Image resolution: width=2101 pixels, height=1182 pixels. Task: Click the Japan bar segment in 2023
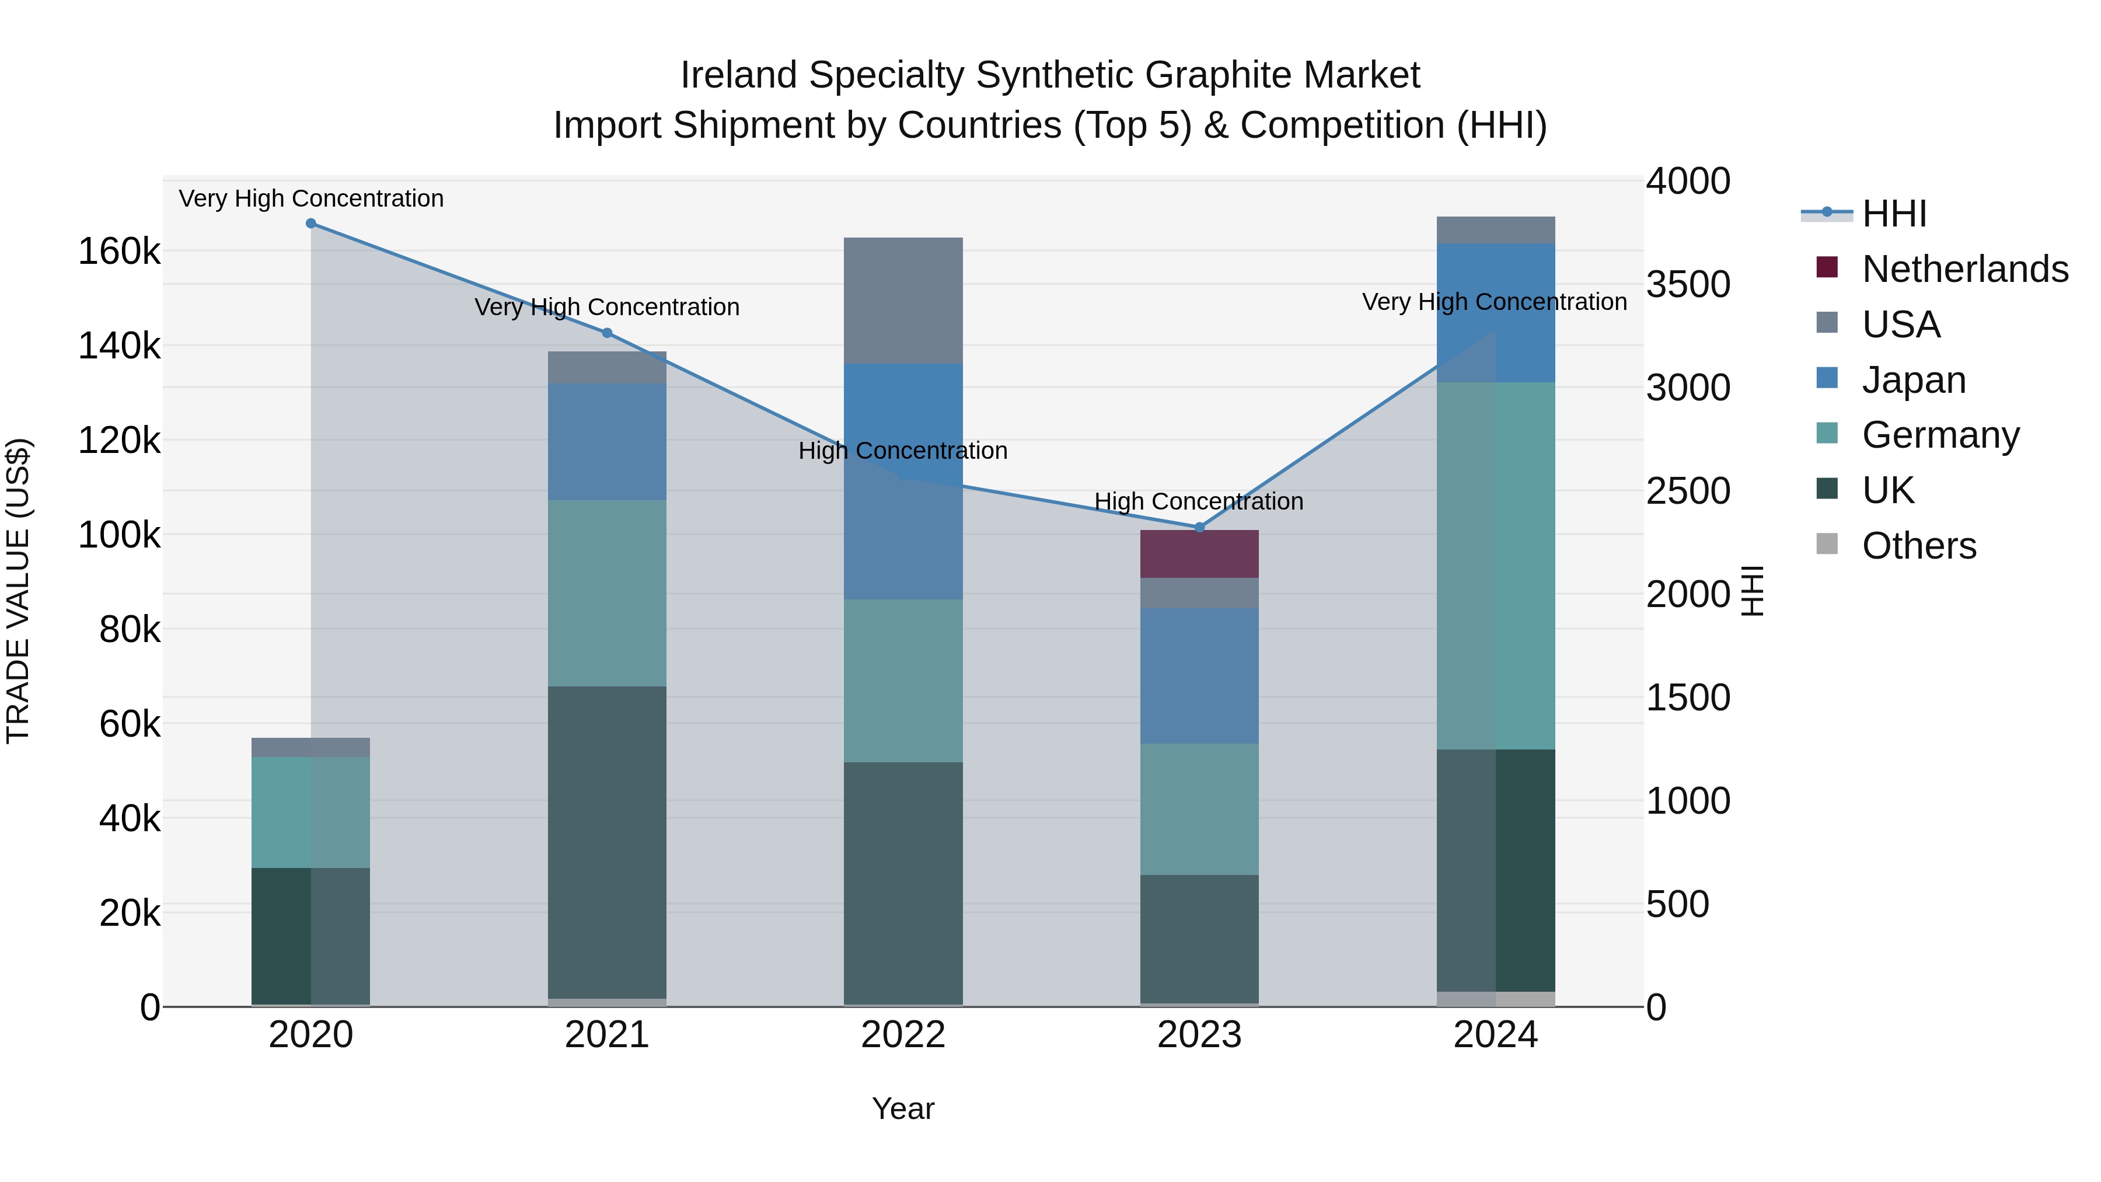1200,677
